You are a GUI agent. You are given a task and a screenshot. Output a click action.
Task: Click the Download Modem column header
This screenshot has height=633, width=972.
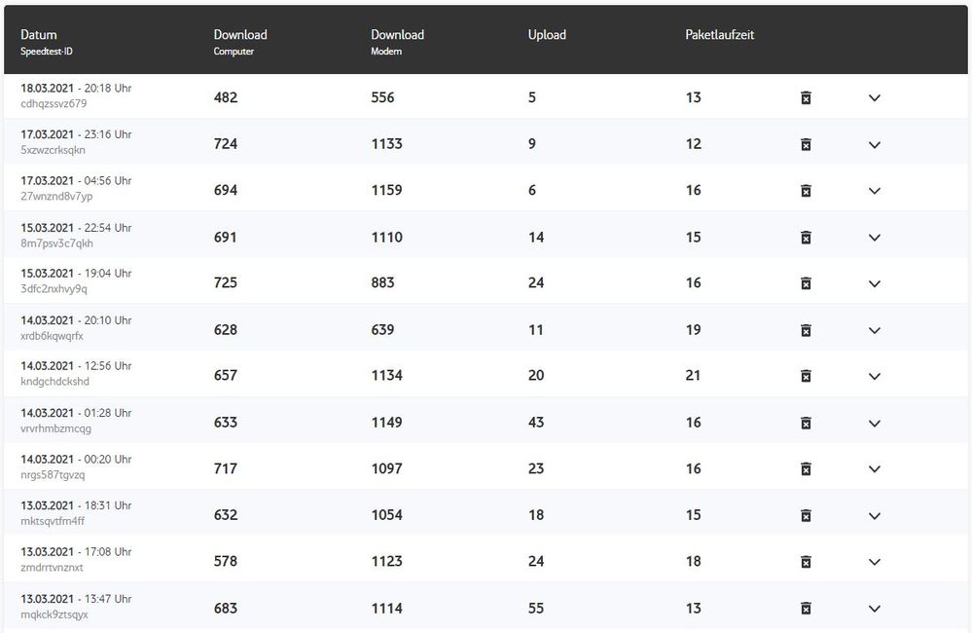397,42
